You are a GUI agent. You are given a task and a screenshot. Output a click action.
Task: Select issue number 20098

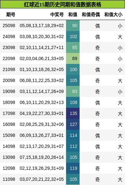pyautogui.click(x=9, y=80)
